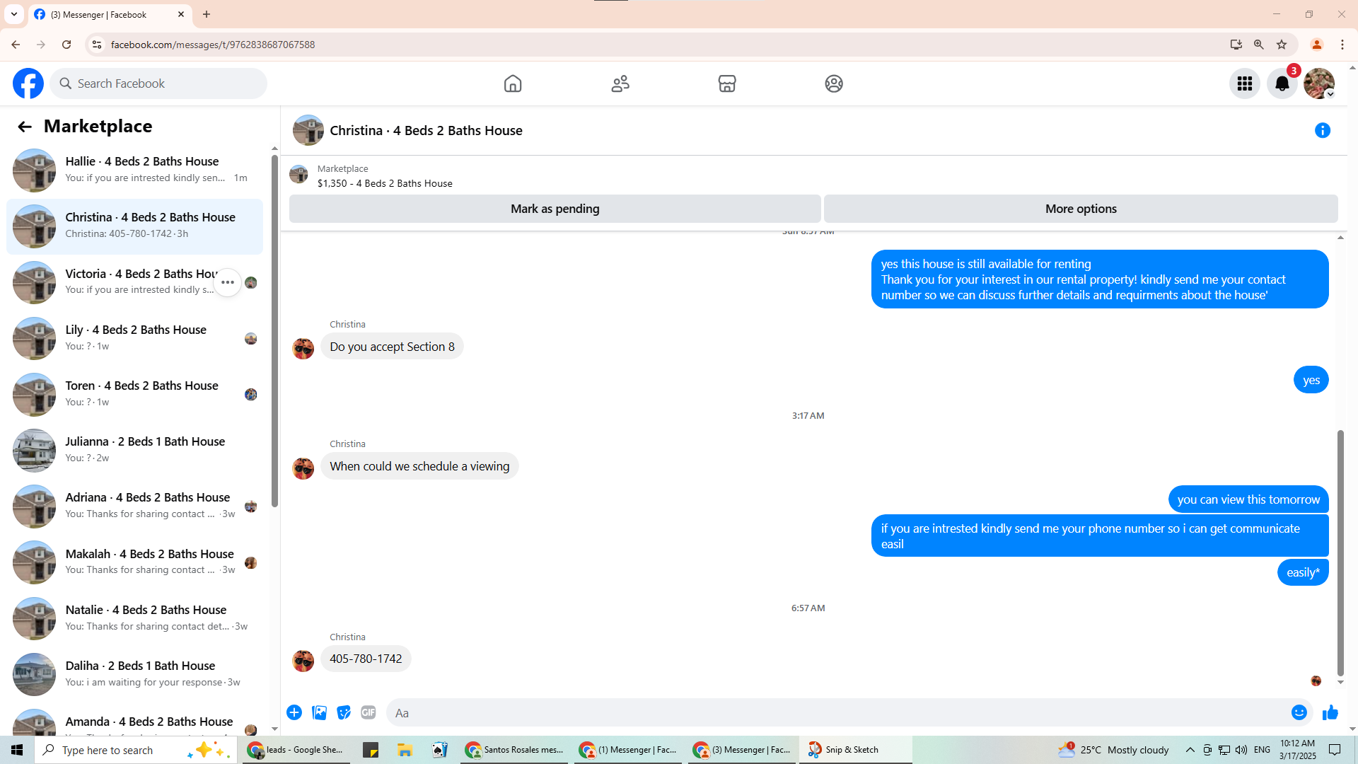Open the Chrome profile icon
1358x764 pixels.
point(1317,45)
